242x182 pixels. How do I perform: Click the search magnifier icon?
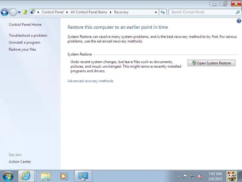pyautogui.click(x=238, y=12)
